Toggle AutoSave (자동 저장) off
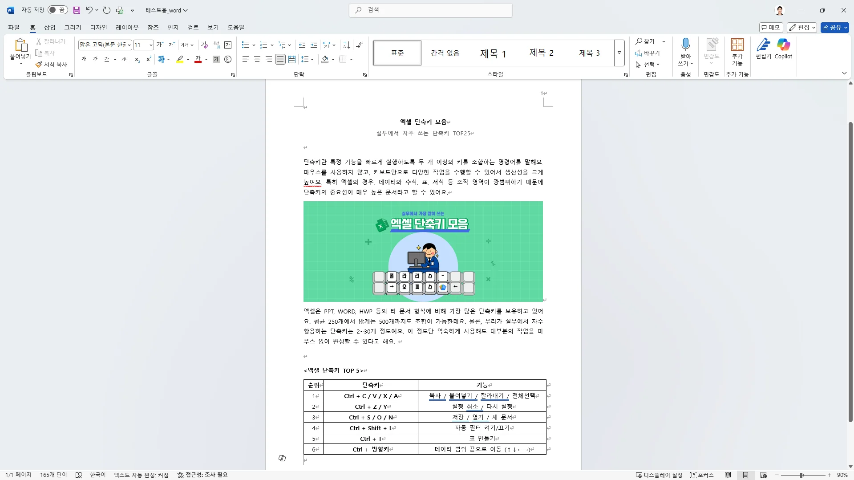Viewport: 854px width, 480px height. coord(57,10)
